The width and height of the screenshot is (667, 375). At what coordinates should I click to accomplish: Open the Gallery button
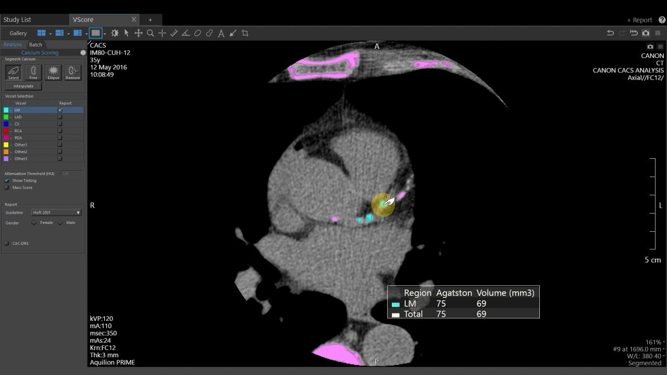[18, 33]
